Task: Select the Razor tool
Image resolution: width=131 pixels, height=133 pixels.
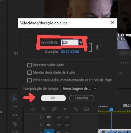Action: coord(15,124)
